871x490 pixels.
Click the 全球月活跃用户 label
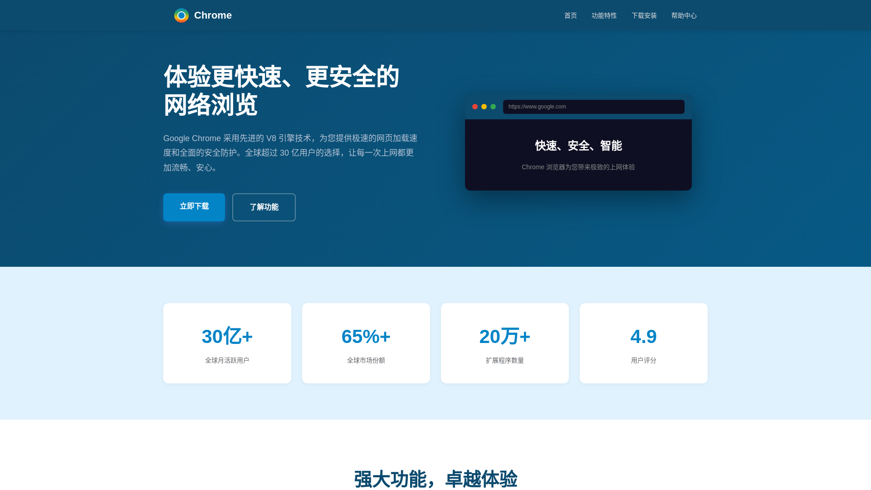point(227,360)
